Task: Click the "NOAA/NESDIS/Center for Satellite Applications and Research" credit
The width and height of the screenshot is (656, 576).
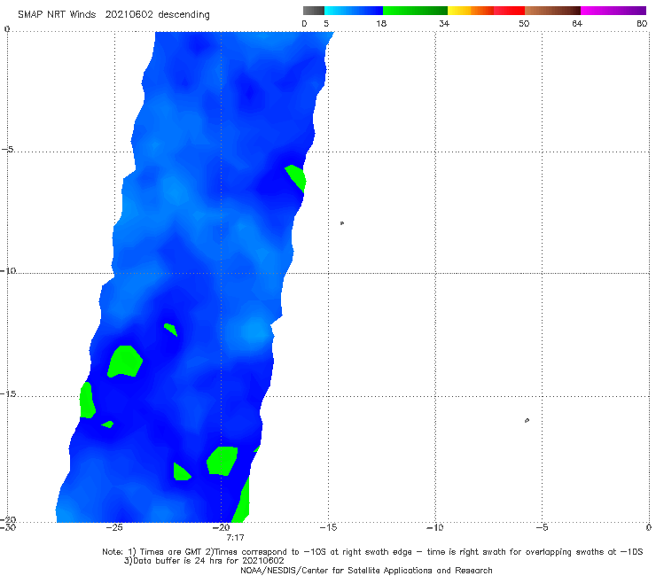Action: (x=366, y=571)
